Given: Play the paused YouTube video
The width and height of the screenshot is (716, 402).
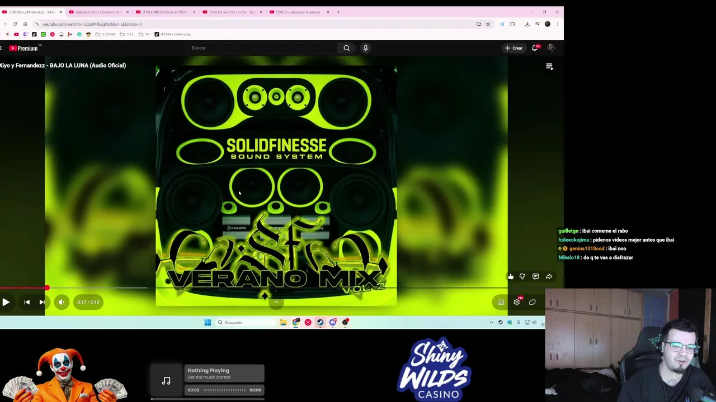Looking at the screenshot, I should [x=6, y=302].
